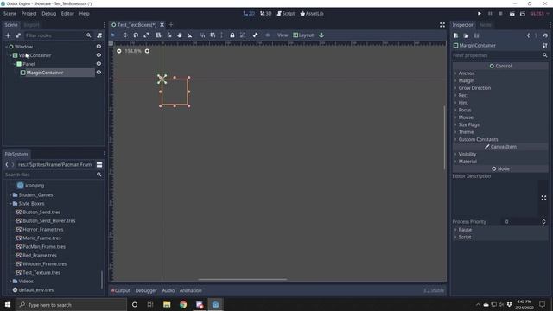Toggle smart snap in toolbar
Screen dimensions: 553x311
pyautogui.click(x=202, y=35)
